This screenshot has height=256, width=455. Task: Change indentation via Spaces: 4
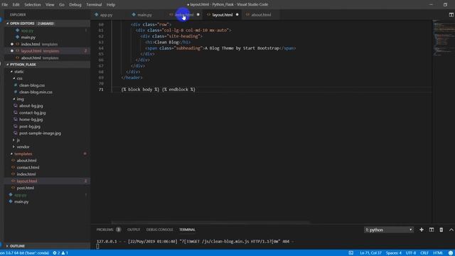tap(393, 253)
